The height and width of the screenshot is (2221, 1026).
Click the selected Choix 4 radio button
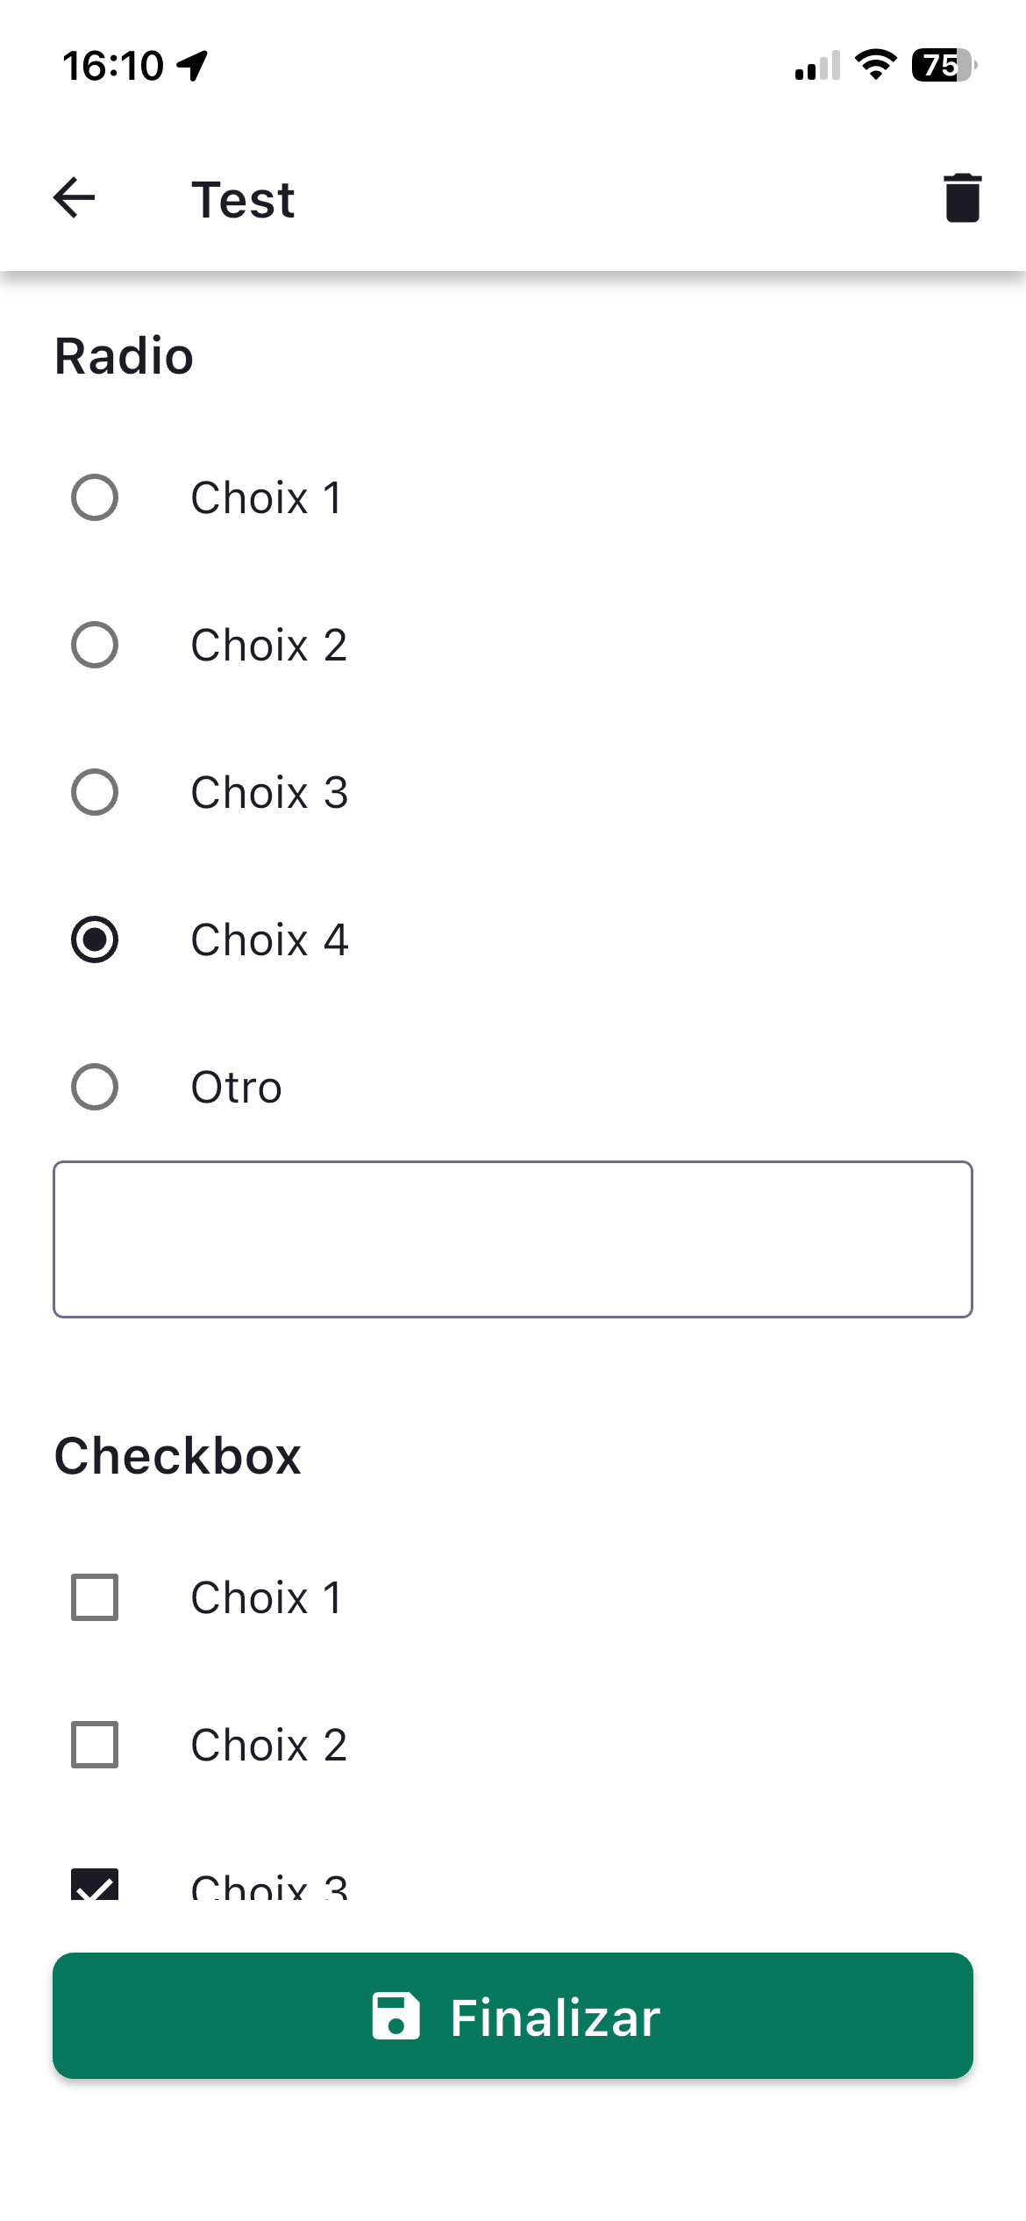(x=95, y=940)
